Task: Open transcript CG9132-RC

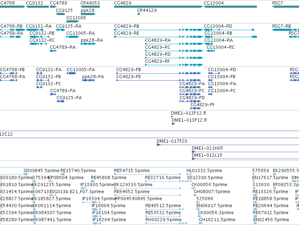Action: [x=42, y=40]
